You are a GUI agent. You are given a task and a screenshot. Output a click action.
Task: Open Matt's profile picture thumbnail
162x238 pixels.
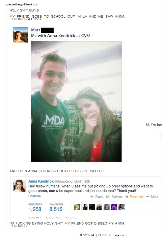[x=20, y=35]
